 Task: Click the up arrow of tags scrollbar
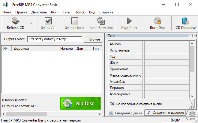coord(192,43)
